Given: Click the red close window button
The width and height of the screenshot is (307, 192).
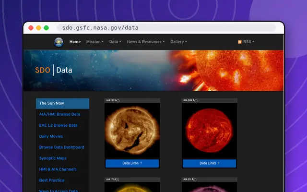Looking at the screenshot, I should pos(31,28).
